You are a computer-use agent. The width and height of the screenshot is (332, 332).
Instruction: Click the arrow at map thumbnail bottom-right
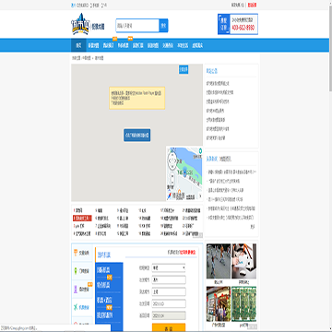(200, 196)
